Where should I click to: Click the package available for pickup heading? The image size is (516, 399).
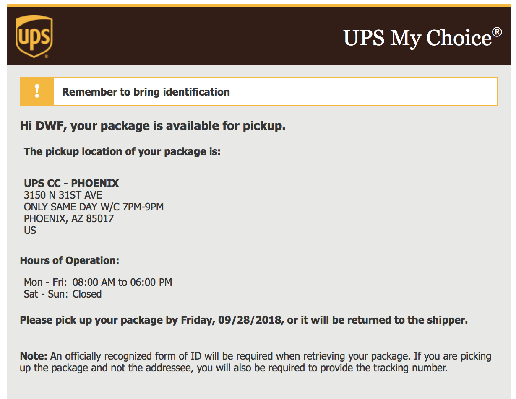click(153, 126)
